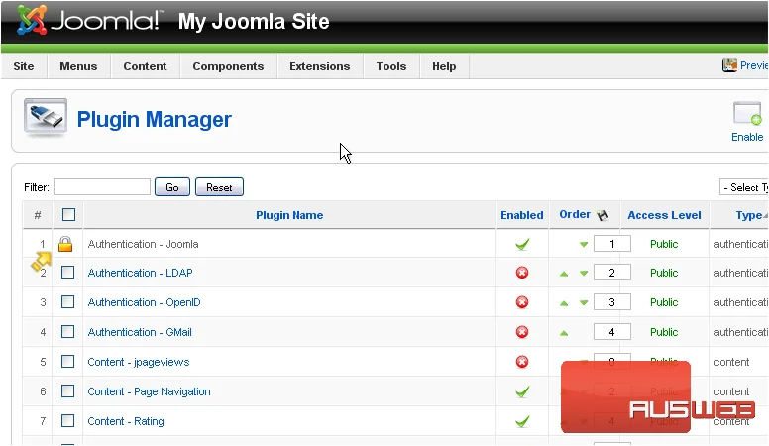Viewport: 769px width, 446px height.
Task: Move Authentication - LDAP down with arrow
Action: pos(583,274)
